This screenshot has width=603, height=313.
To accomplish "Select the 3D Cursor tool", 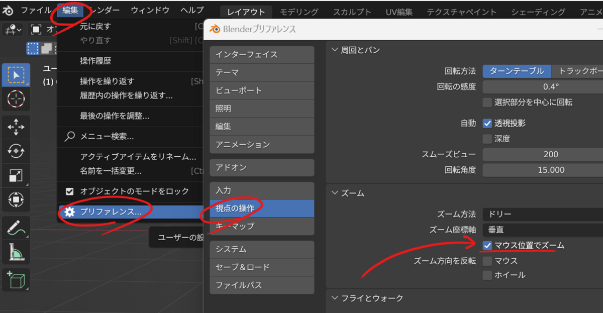I will (x=16, y=99).
